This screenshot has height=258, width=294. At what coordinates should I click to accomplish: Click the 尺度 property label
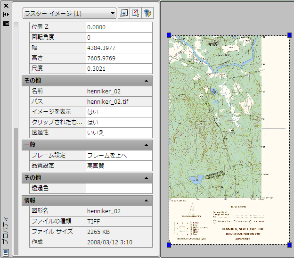pos(57,68)
